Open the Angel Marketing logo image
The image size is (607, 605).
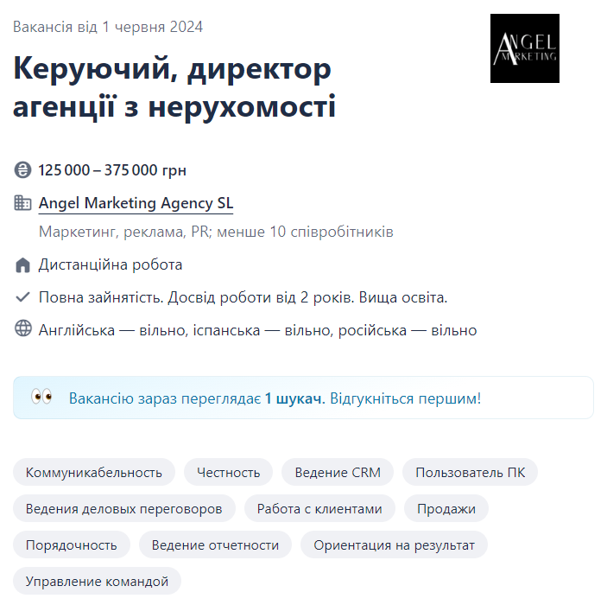(x=524, y=48)
